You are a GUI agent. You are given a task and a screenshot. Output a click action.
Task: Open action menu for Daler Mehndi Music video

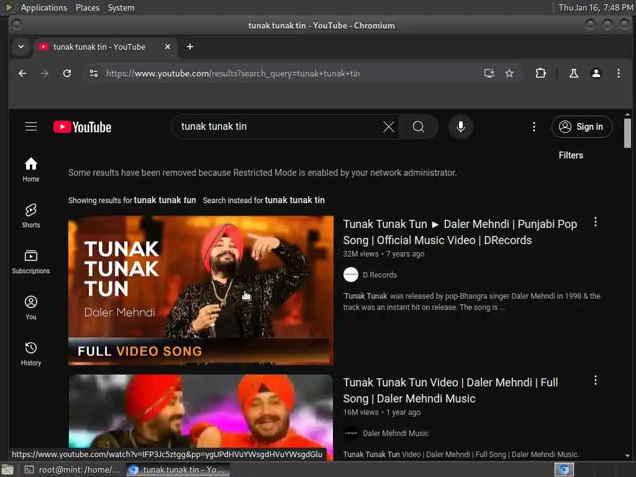click(x=595, y=380)
